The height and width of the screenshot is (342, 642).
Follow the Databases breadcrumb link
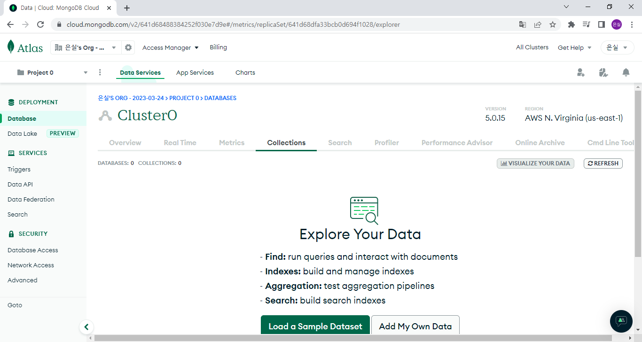220,98
